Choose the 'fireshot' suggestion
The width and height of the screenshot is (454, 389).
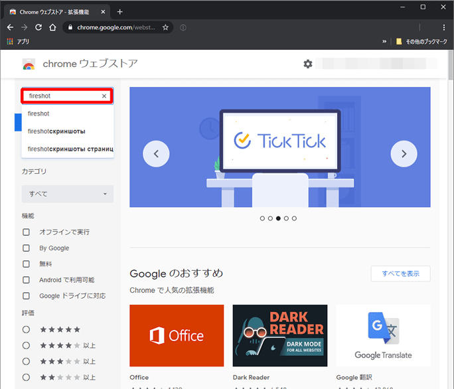pyautogui.click(x=68, y=114)
